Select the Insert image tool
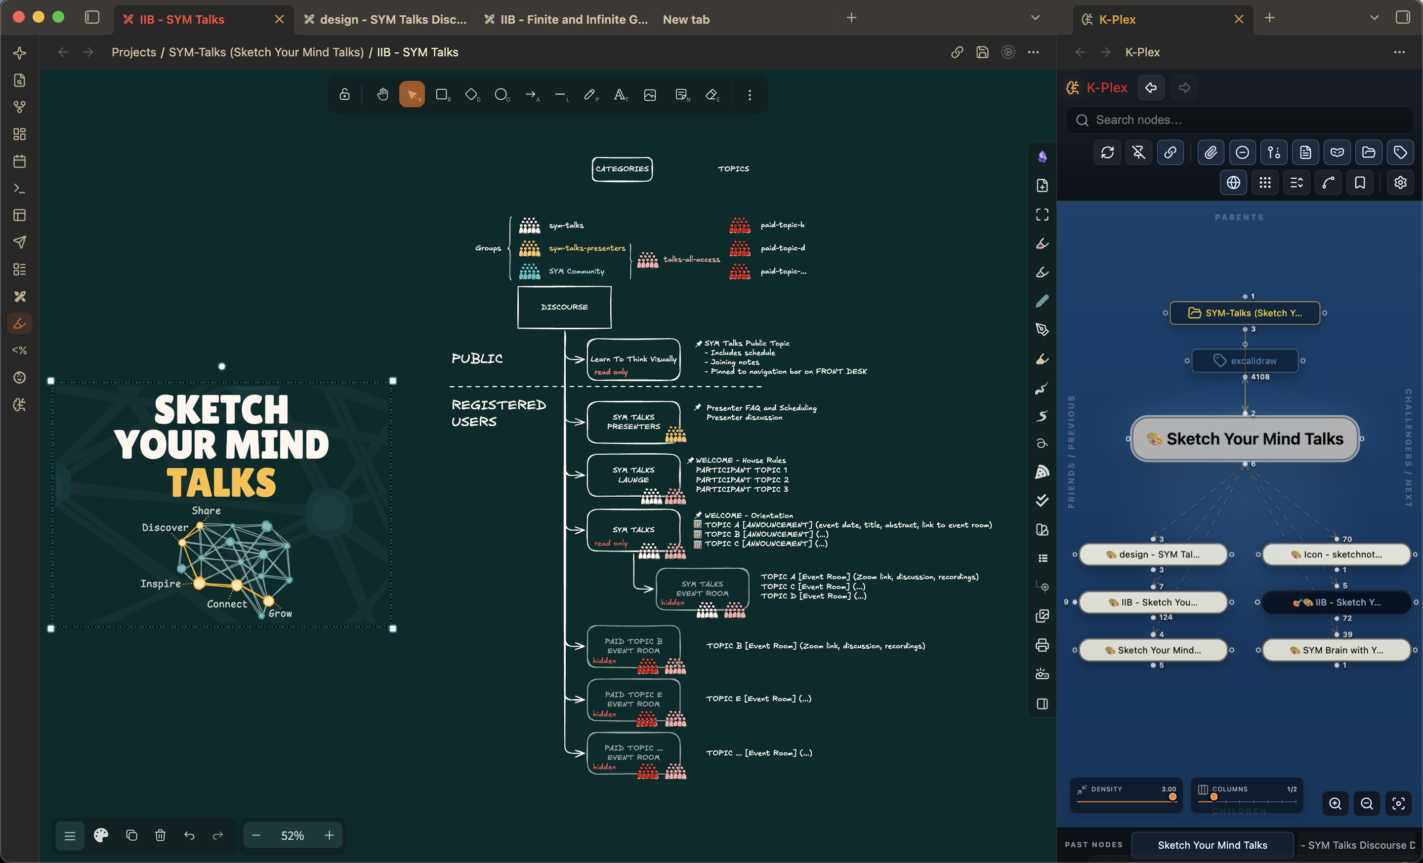Image resolution: width=1423 pixels, height=863 pixels. point(650,95)
